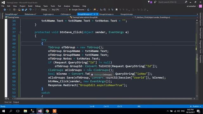
Task: Switch to the GroupEdit.aspx tab
Action: click(x=11, y=14)
